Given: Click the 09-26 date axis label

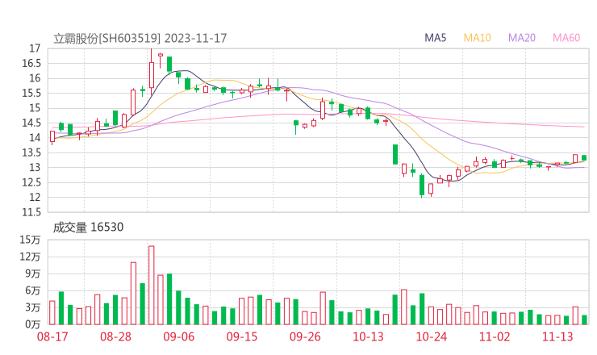Looking at the screenshot, I should [305, 336].
